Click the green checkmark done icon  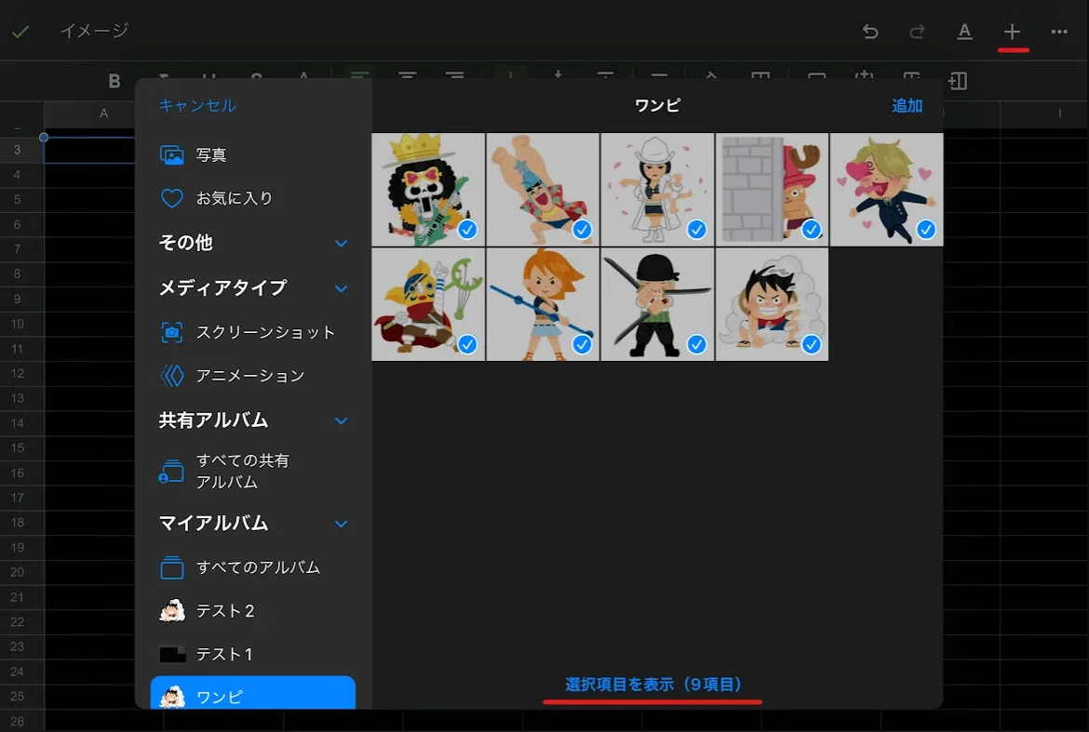(20, 32)
